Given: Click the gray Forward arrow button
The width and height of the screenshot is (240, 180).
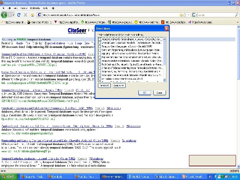Looking at the screenshot, I should tap(10, 15).
